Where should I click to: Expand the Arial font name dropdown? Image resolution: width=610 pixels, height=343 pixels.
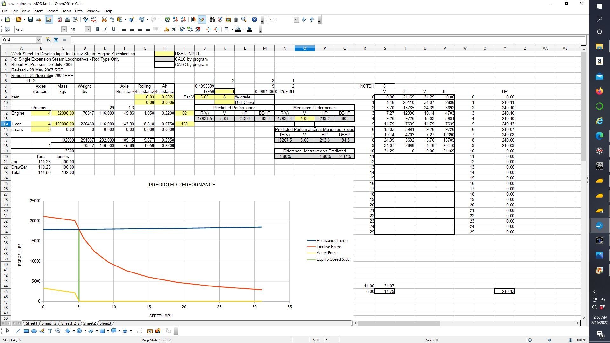[64, 30]
